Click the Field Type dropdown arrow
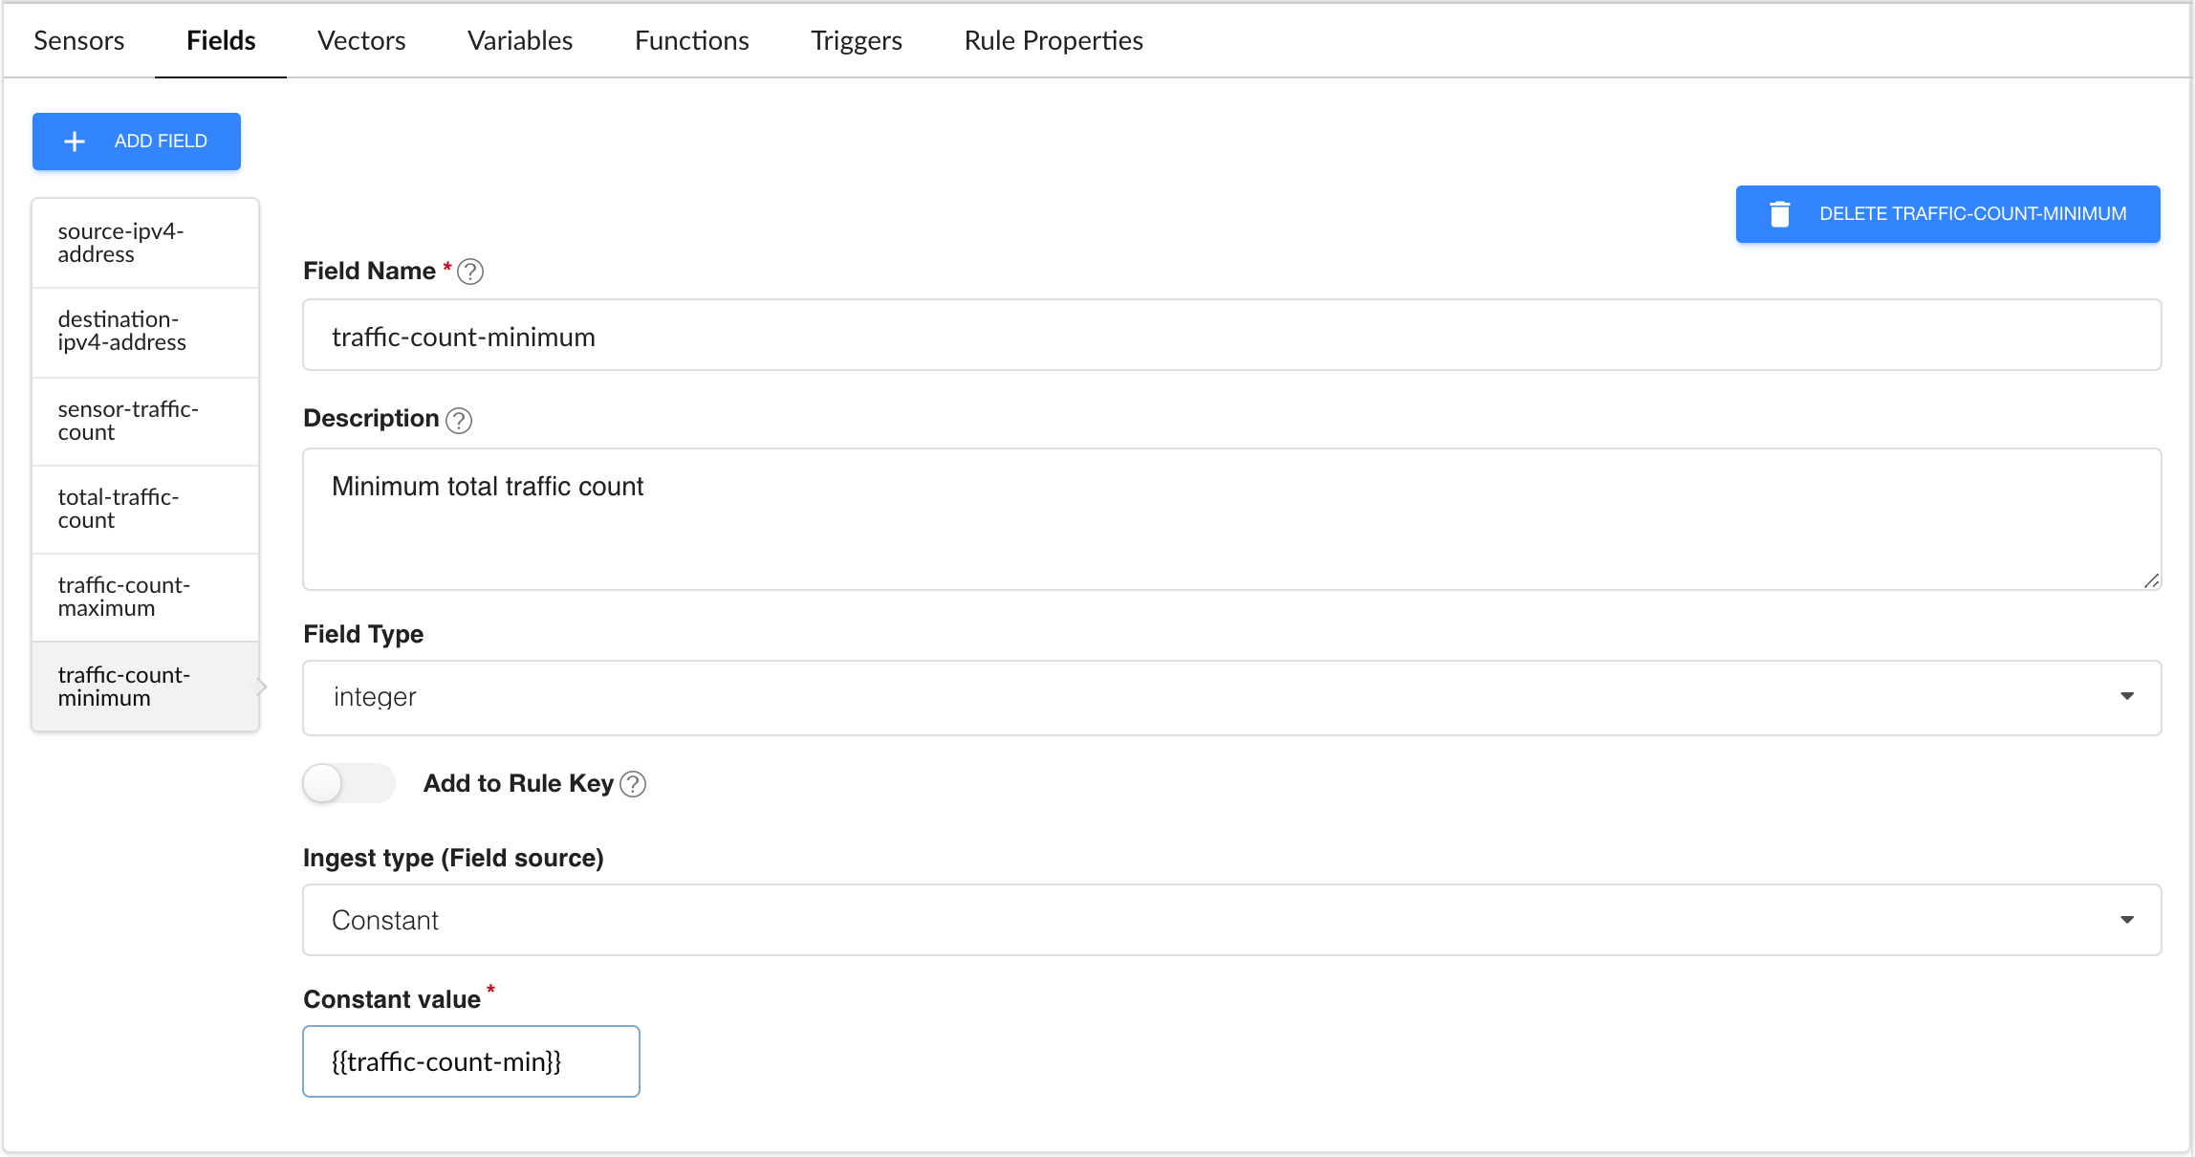 pyautogui.click(x=2127, y=696)
